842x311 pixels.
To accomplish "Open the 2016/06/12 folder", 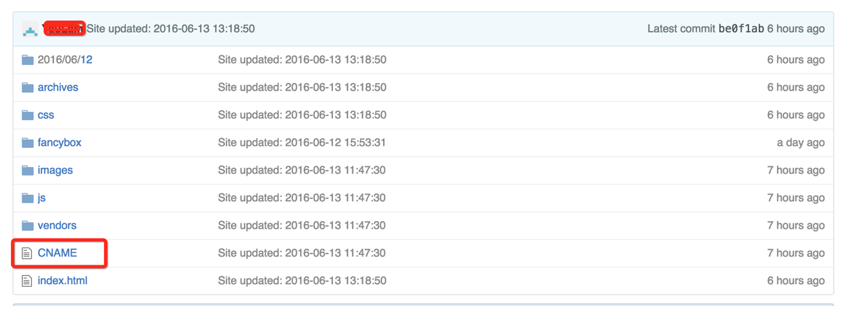I will coord(65,60).
